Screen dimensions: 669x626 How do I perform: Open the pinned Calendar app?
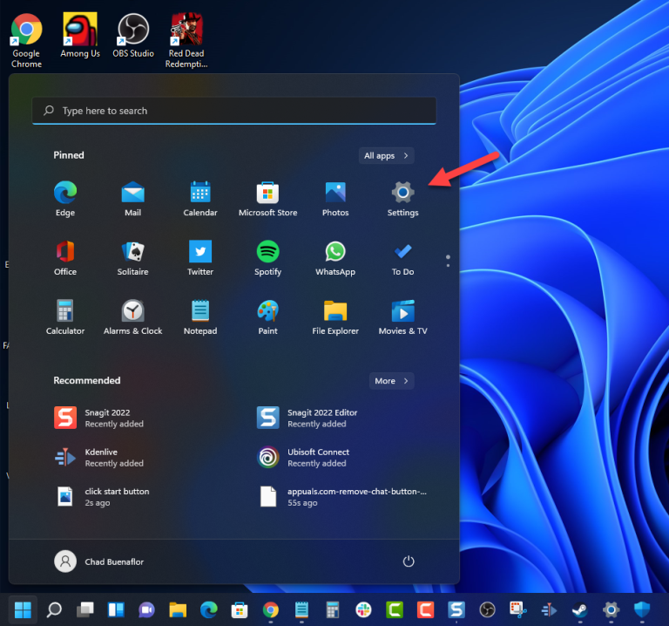(x=200, y=199)
